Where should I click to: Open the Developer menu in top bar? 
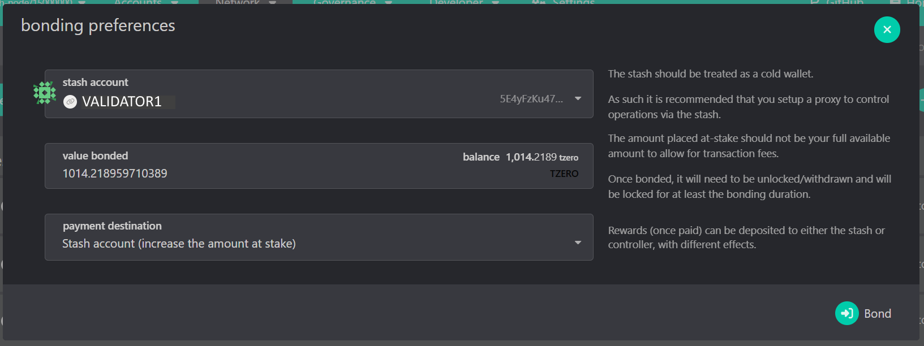click(456, 2)
